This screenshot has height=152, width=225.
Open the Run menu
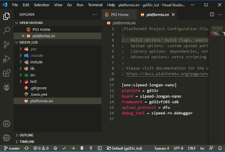coord(80,5)
